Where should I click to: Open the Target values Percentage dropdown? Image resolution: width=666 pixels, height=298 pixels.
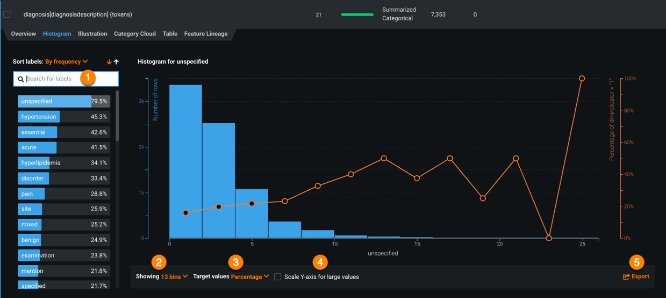[250, 277]
